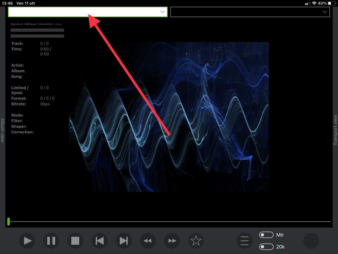Screen dimensions: 338x254
Task: Expand the top-right dark dropdown
Action: point(250,12)
